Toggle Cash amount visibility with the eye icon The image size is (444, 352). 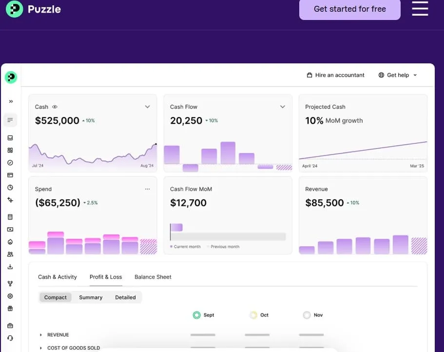54,107
